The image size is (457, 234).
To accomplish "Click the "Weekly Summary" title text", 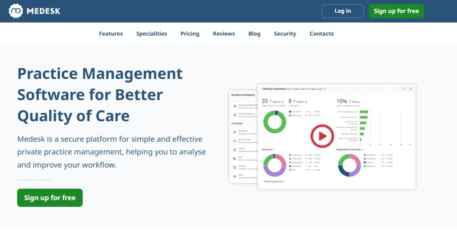I will [274, 89].
